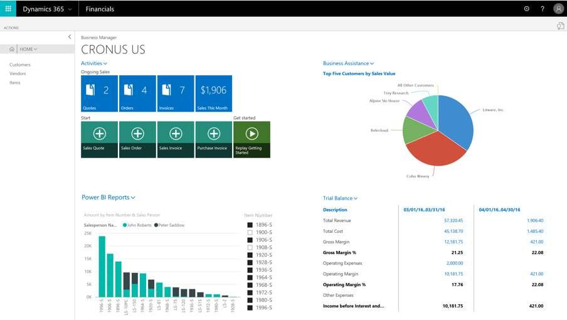
Task: Play the Replay Getting Started tile
Action: pyautogui.click(x=252, y=139)
